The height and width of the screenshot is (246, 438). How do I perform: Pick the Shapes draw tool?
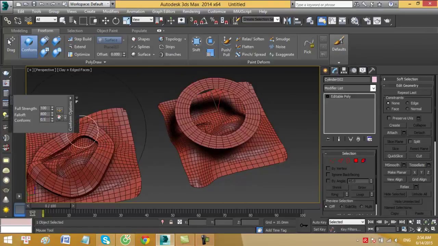click(141, 39)
